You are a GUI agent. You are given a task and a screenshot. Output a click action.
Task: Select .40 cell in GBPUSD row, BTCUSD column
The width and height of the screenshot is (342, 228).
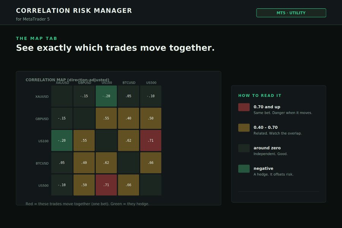(128, 118)
